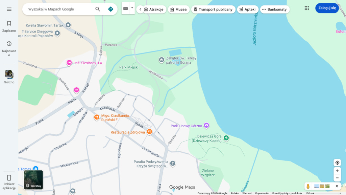Open the Google apps grid

tap(306, 8)
